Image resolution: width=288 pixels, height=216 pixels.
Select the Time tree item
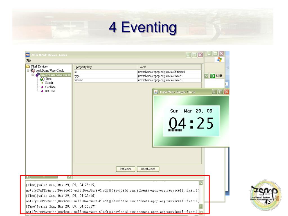tap(48, 79)
